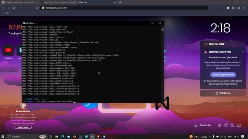
Task: Click Start using Rewards button
Action: (x=223, y=75)
